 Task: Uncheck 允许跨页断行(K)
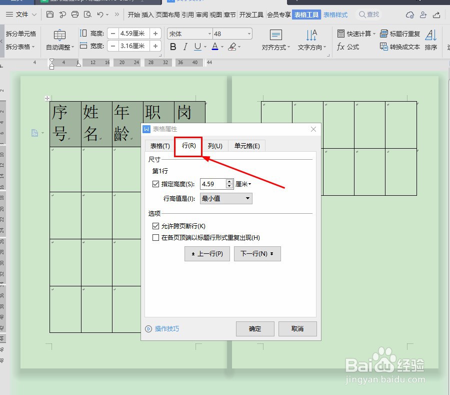point(156,226)
